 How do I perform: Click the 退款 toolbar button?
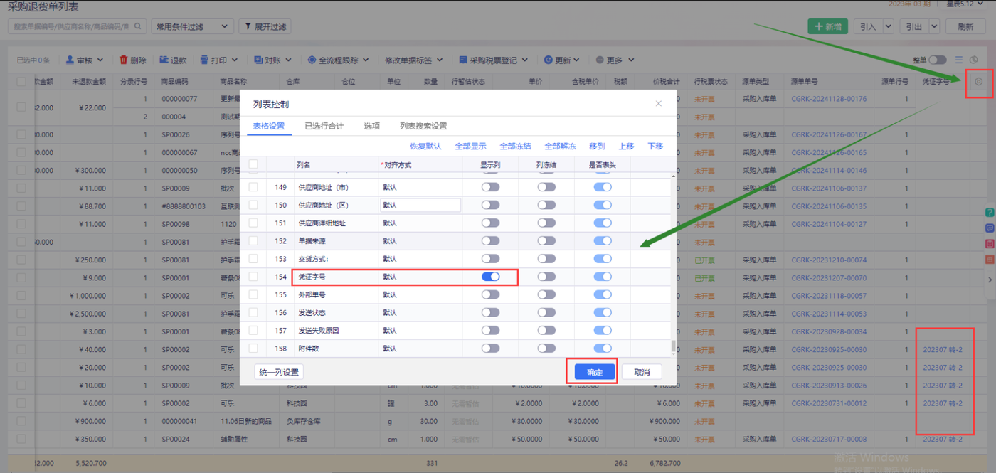(x=173, y=60)
